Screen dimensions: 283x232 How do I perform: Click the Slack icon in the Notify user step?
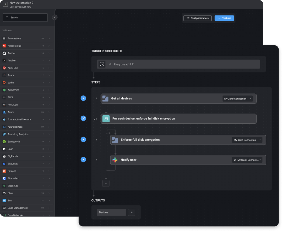coord(115,160)
